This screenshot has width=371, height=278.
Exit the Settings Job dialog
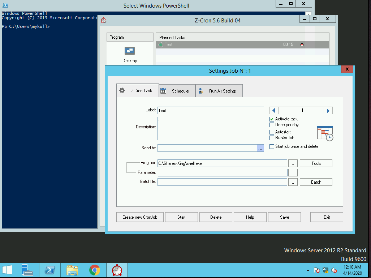click(327, 217)
